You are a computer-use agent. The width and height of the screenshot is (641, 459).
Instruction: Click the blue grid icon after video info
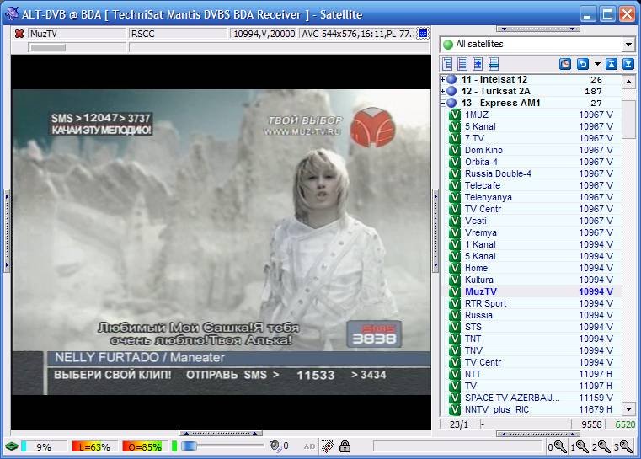pos(423,34)
